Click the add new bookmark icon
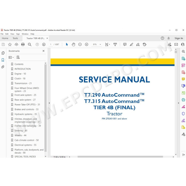This screenshot has width=186, height=186. coord(18,57)
